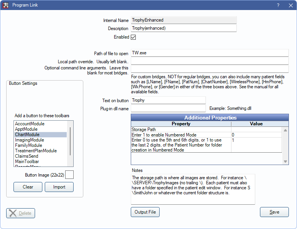The height and width of the screenshot is (229, 297).
Task: Close the Program Link window
Action: pos(290,5)
